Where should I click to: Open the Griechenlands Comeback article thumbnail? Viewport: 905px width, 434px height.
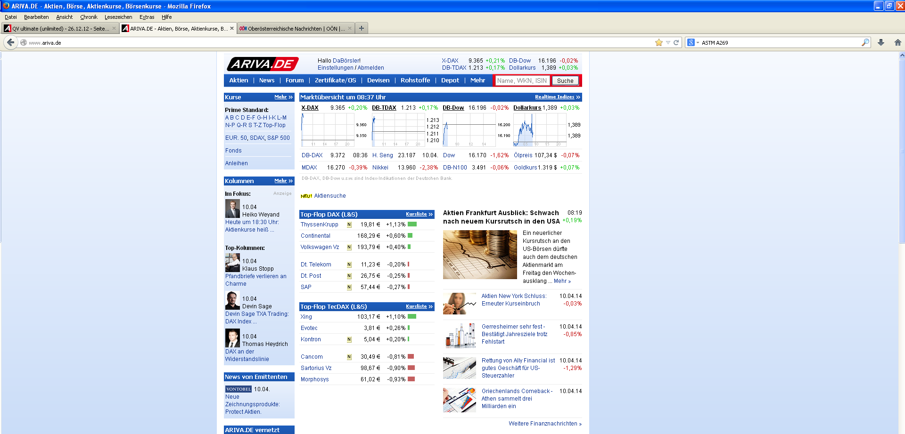point(460,400)
